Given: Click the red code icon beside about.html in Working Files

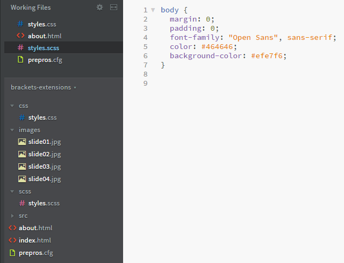Looking at the screenshot, I should (x=20, y=36).
